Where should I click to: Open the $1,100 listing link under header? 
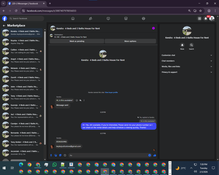pos(71,37)
